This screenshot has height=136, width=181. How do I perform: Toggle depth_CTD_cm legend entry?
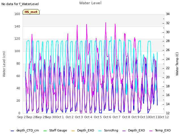coord(25,130)
